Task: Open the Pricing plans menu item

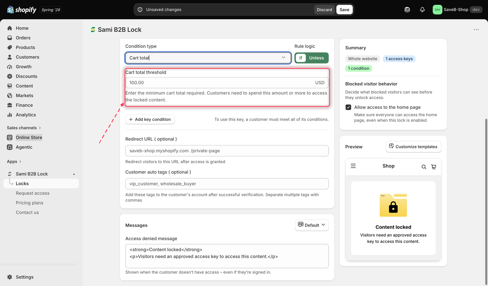Action: 29,203
